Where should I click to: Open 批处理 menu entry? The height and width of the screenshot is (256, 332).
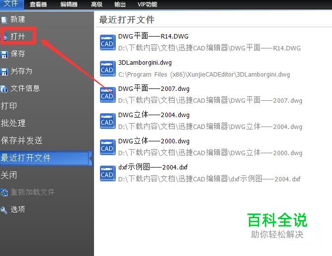[x=13, y=123]
